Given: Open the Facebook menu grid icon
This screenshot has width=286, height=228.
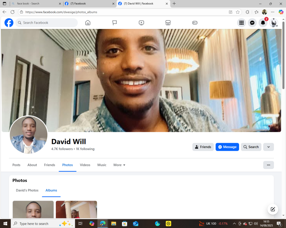Looking at the screenshot, I should (241, 23).
